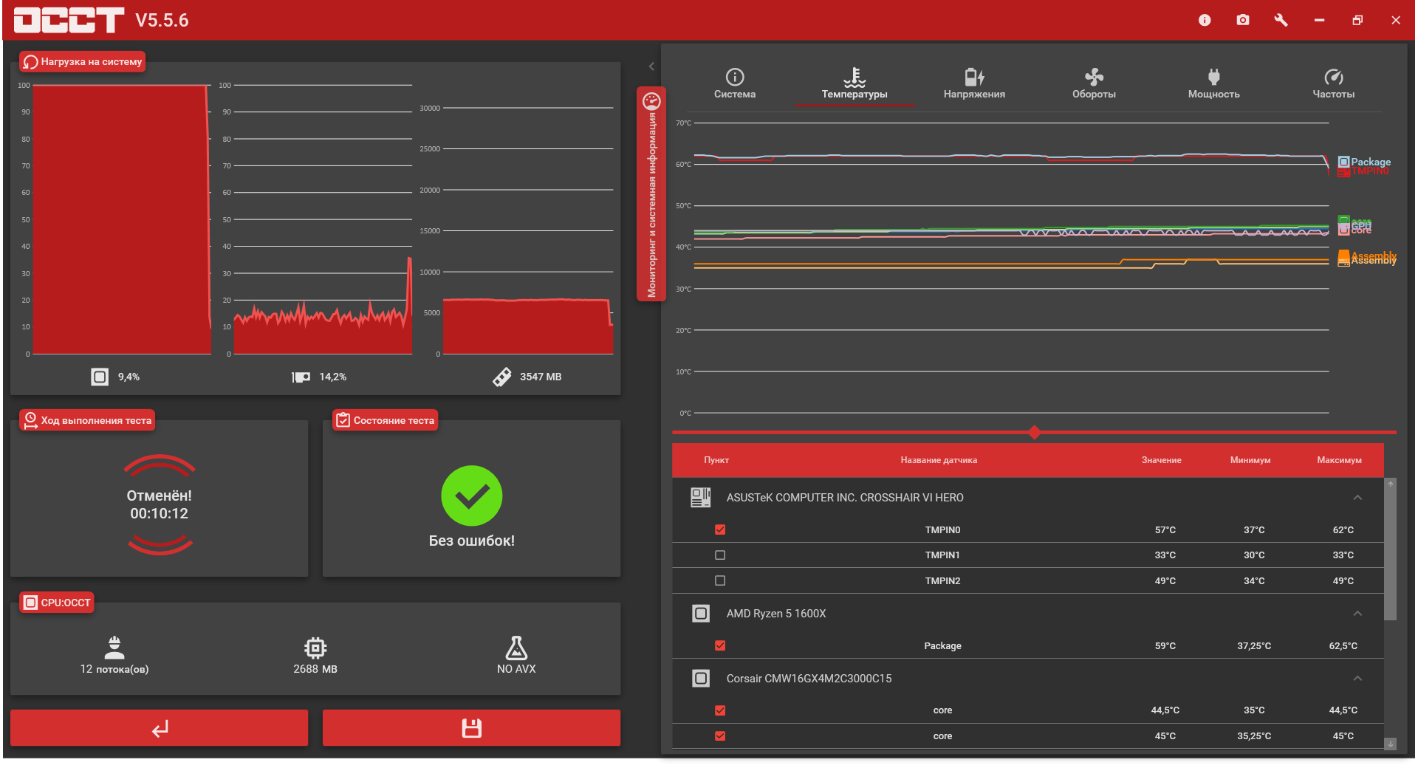The height and width of the screenshot is (768, 1418).
Task: Take a screenshot with the camera icon
Action: coord(1243,20)
